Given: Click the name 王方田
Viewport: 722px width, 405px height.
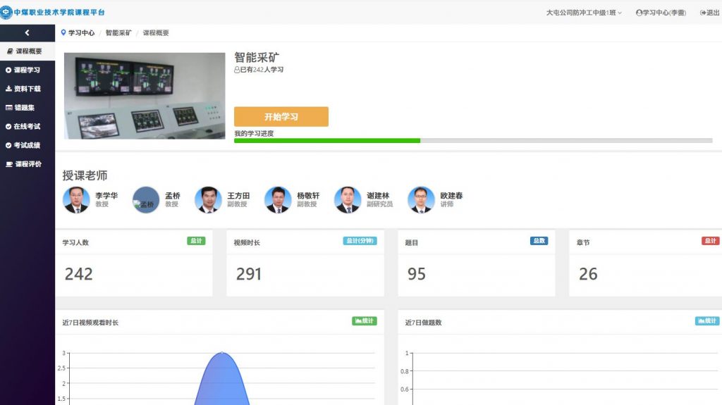Looking at the screenshot, I should click(238, 196).
